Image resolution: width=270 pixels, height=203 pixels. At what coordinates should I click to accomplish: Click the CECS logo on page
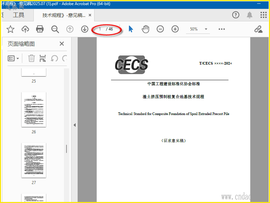click(132, 65)
